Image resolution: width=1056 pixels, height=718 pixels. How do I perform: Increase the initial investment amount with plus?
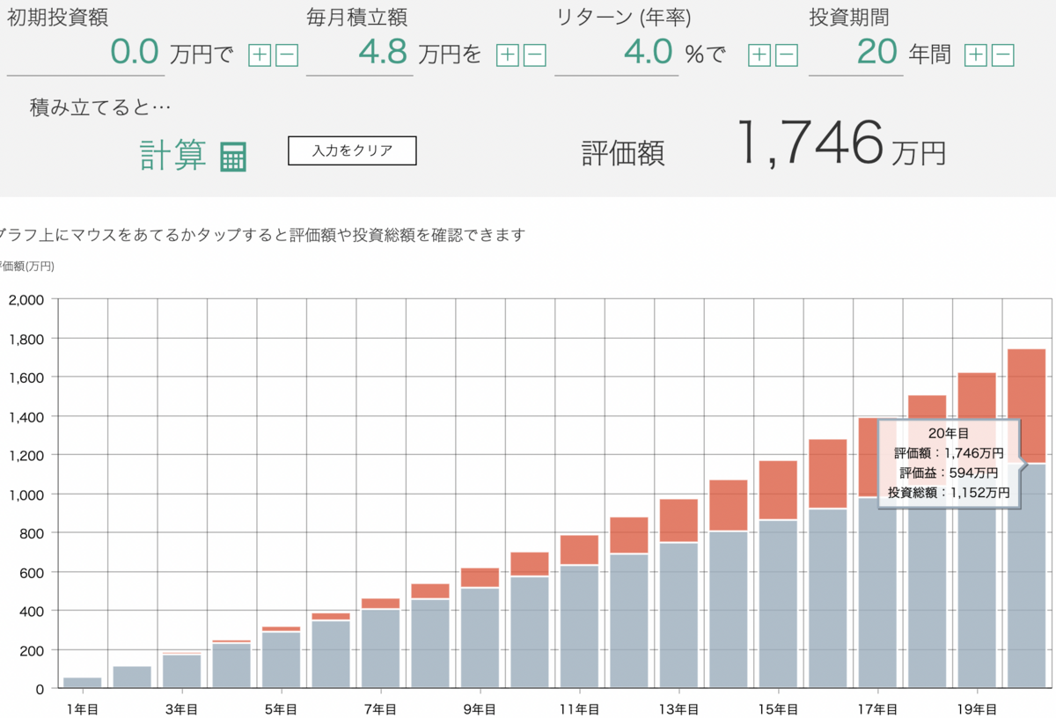260,55
